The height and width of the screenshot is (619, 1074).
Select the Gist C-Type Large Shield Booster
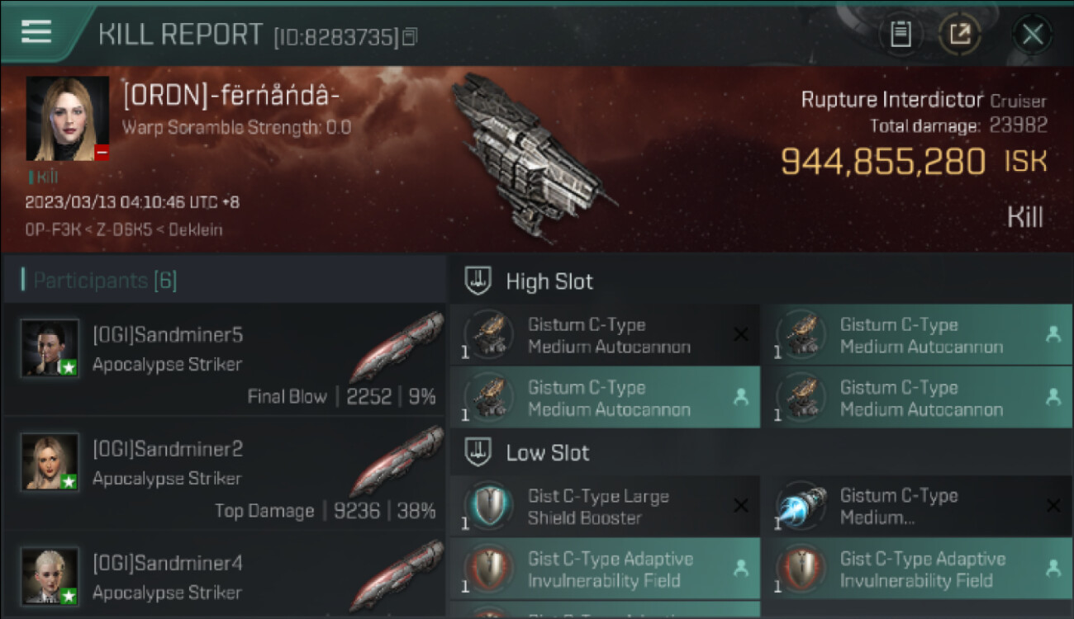605,507
